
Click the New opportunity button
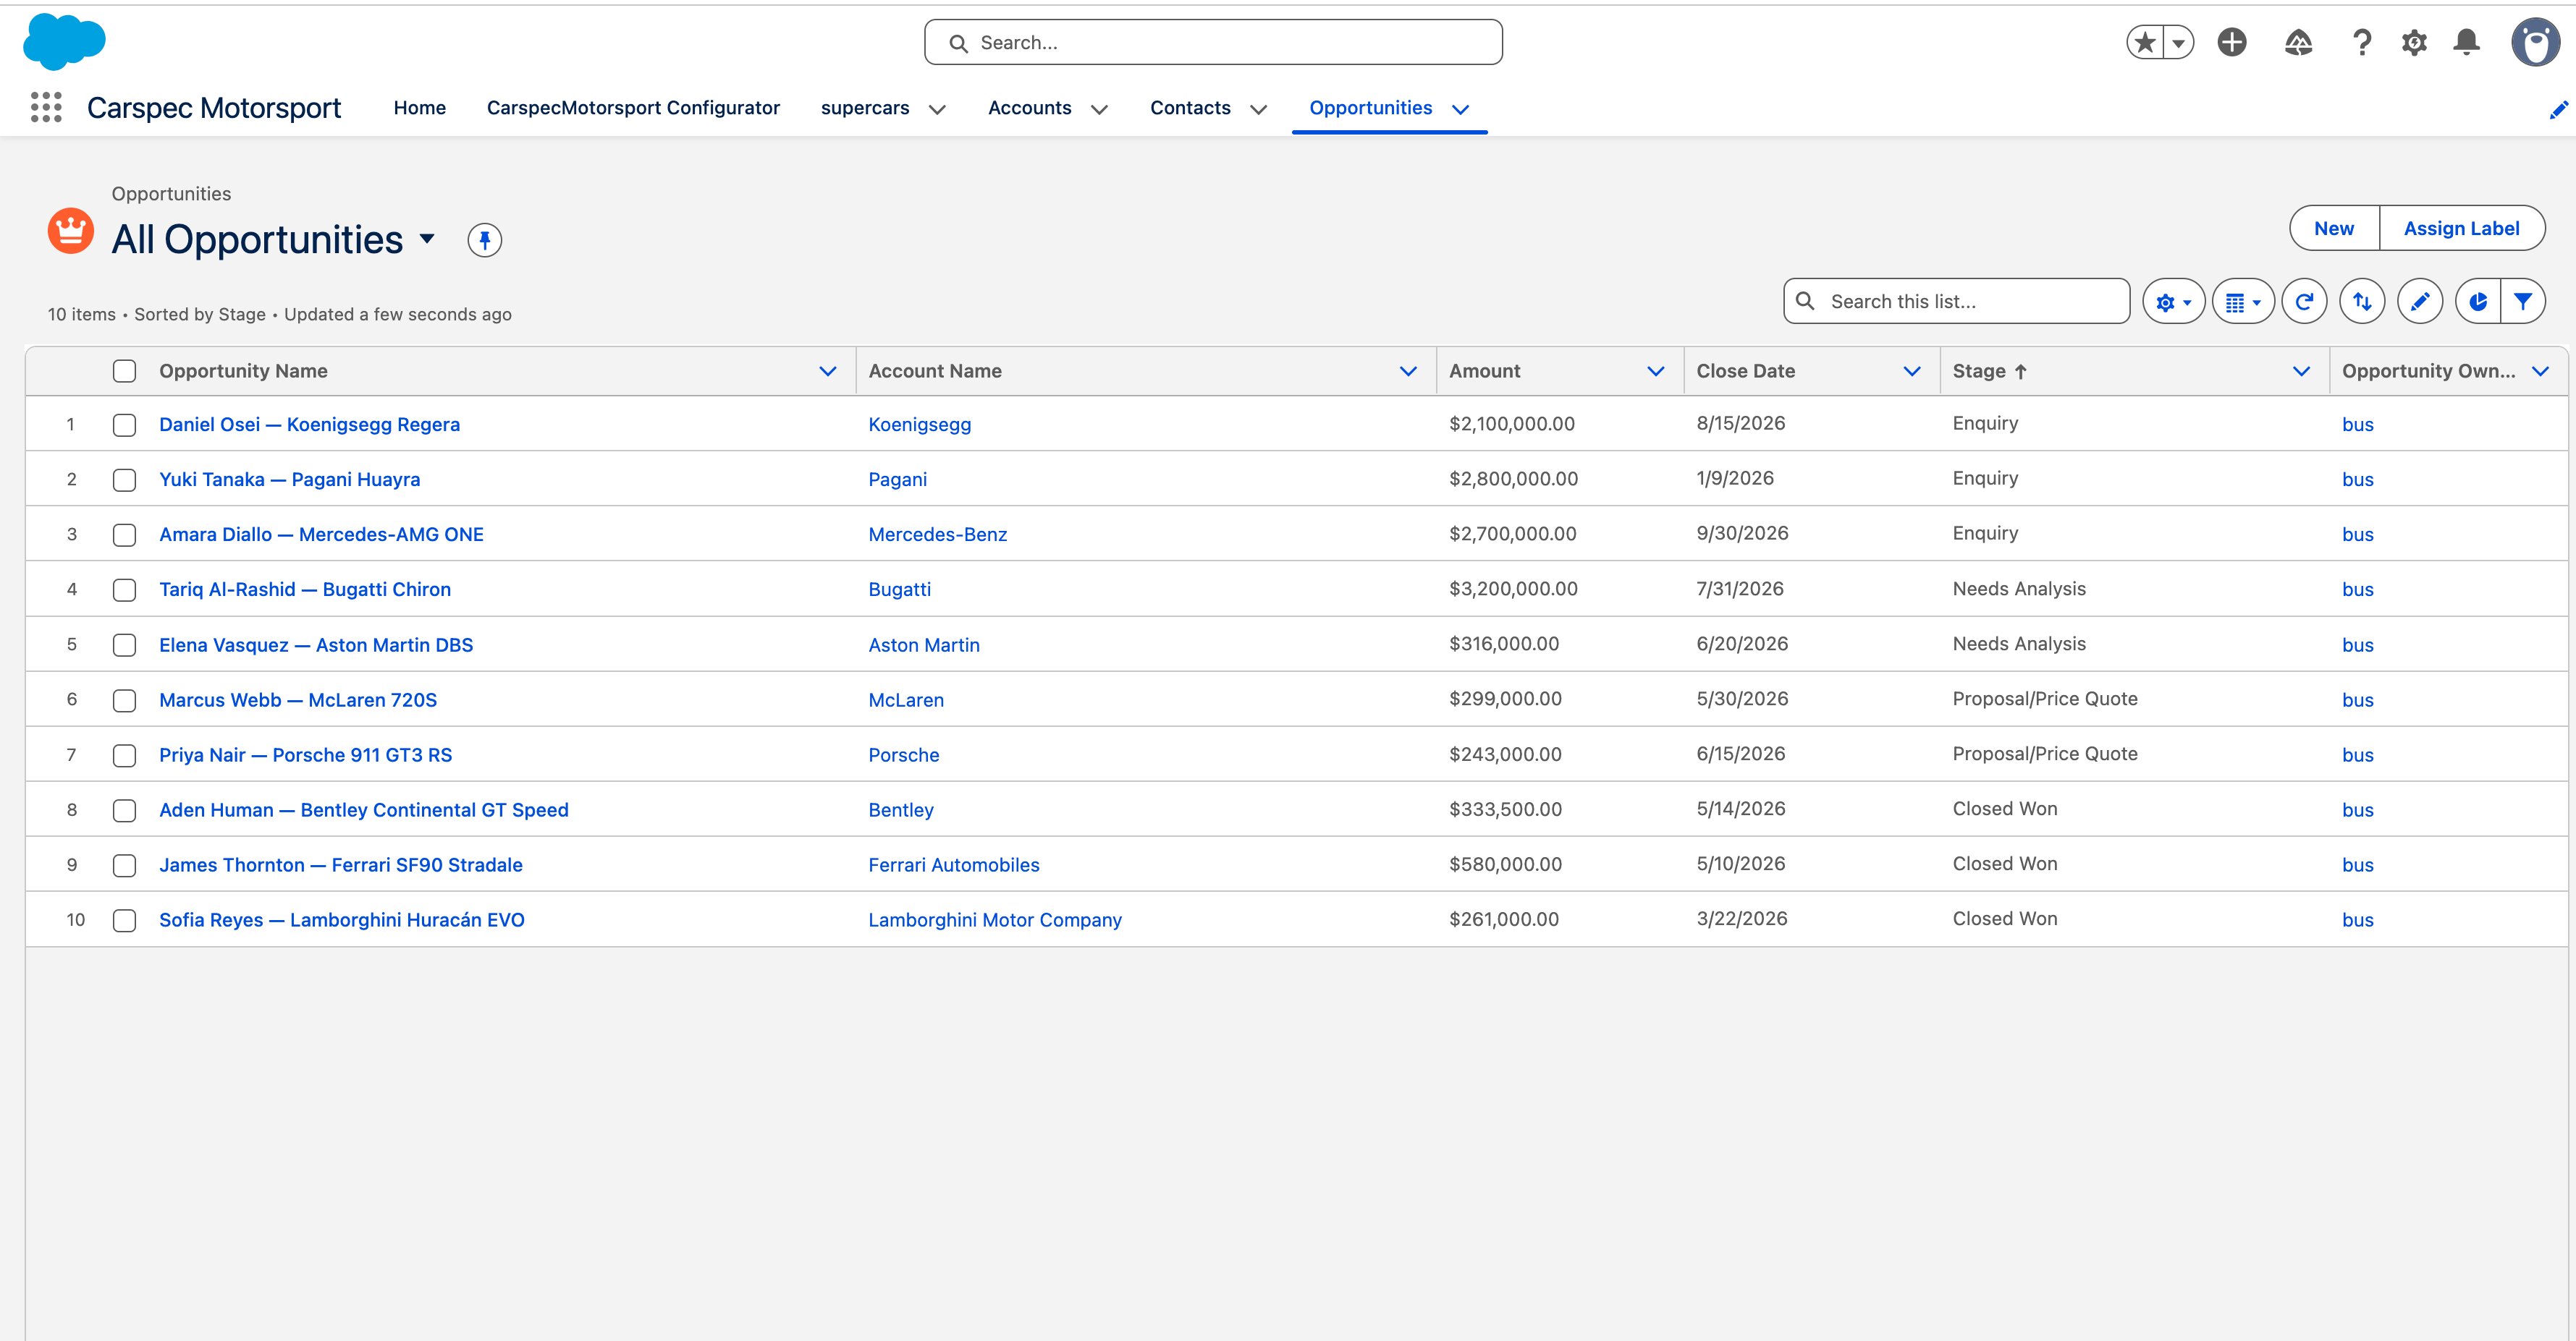2334,228
